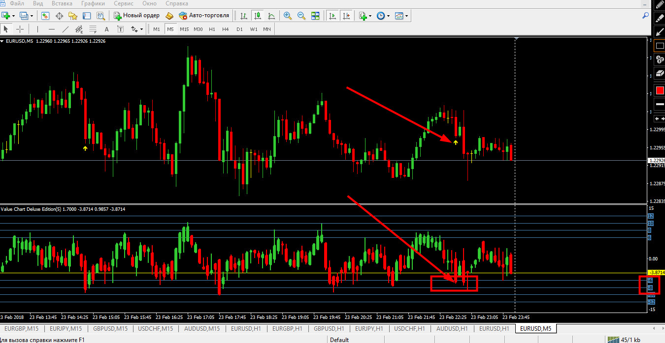The height and width of the screenshot is (343, 665).
Task: Click the 45/1 kb connection status
Action: [x=624, y=340]
